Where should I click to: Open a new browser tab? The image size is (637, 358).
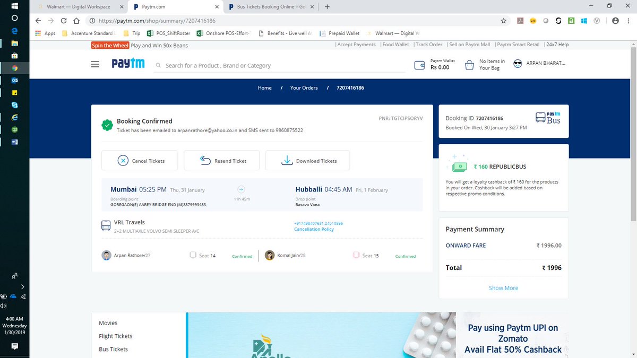coord(327,7)
